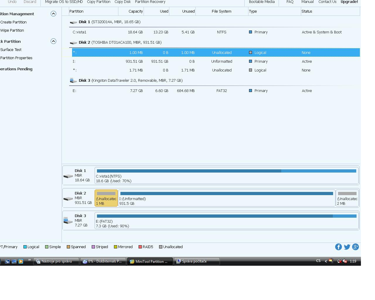Open the Manual link
The image size is (375, 300).
[307, 2]
